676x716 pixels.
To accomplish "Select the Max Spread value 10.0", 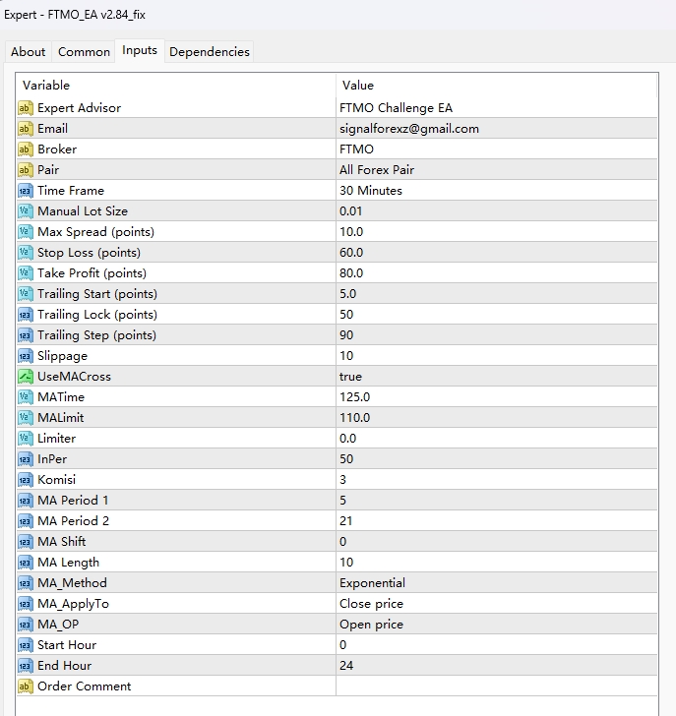I will [350, 232].
